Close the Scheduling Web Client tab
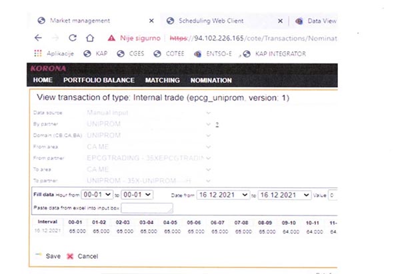Viewport: 400px width, 274px height. coord(280,21)
